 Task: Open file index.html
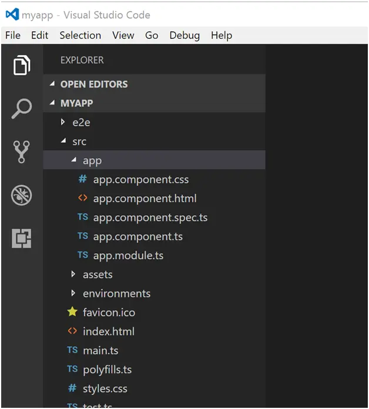point(109,331)
